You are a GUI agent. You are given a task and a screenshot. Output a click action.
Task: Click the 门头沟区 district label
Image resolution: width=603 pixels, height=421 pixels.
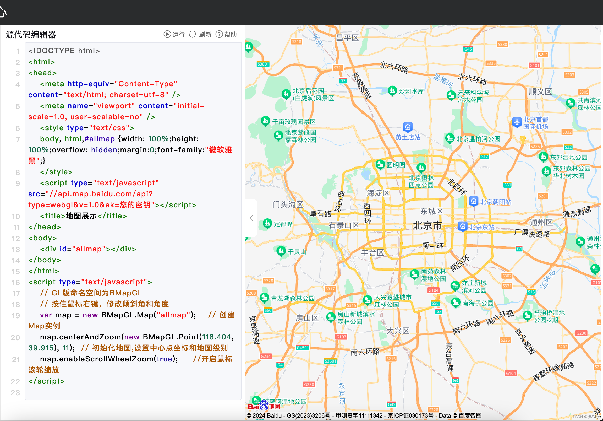click(288, 204)
